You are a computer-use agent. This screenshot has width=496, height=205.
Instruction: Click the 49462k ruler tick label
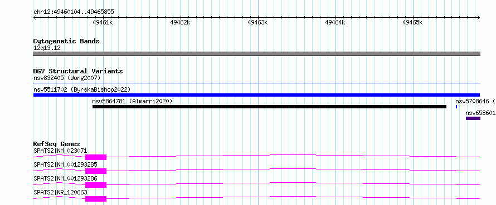click(180, 22)
